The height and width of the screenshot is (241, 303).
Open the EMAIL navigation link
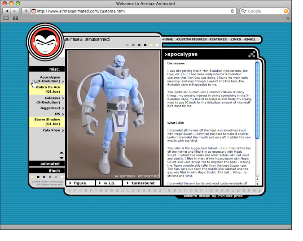tap(250, 39)
